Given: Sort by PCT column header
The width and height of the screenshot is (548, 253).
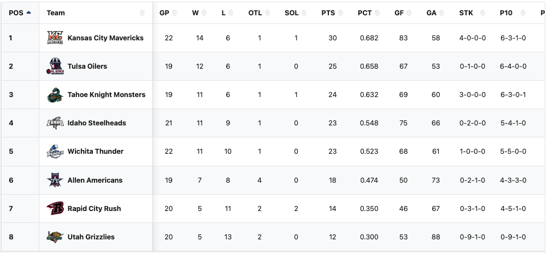Looking at the screenshot, I should coord(365,13).
